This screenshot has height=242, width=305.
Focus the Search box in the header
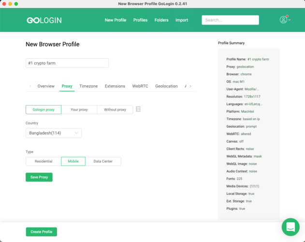pos(230,20)
